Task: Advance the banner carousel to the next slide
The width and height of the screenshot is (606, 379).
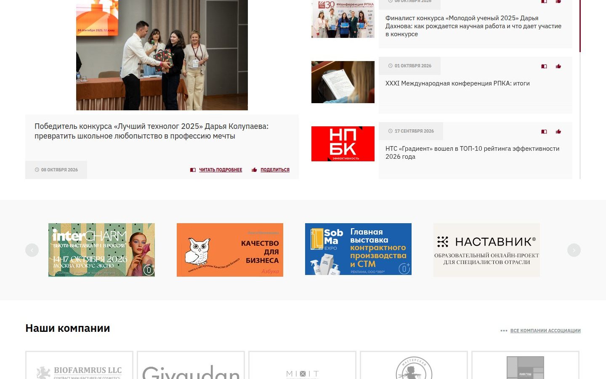Action: coord(574,250)
